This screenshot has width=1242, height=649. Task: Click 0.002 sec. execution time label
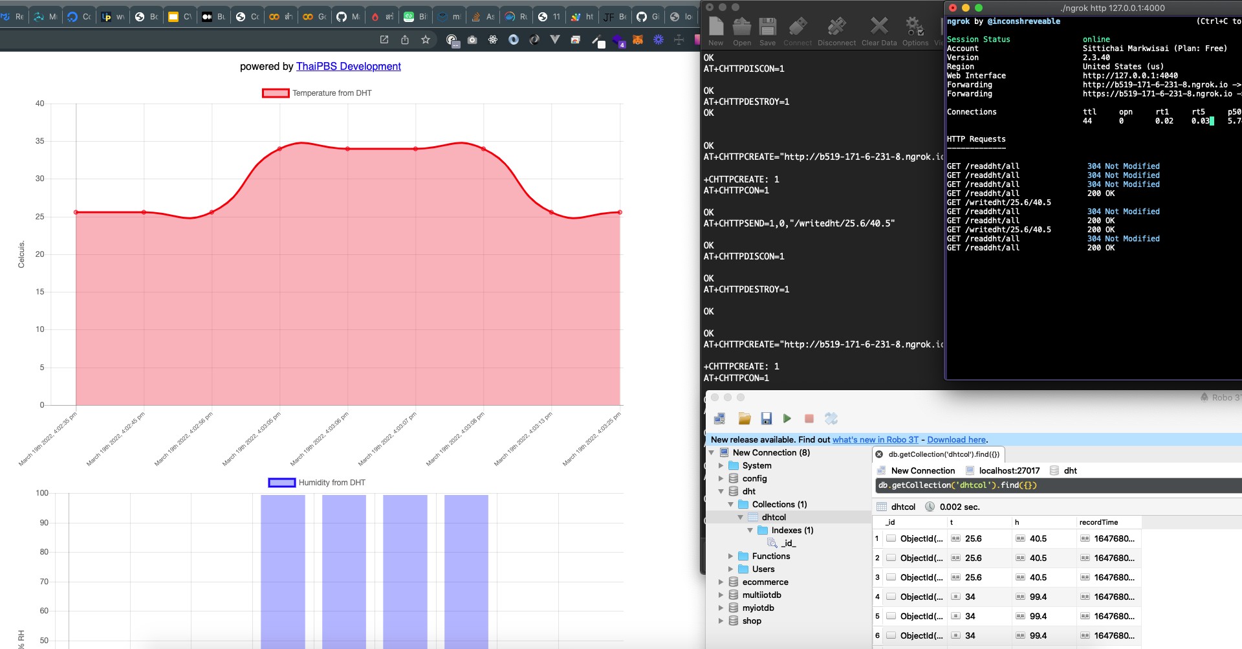(x=959, y=507)
